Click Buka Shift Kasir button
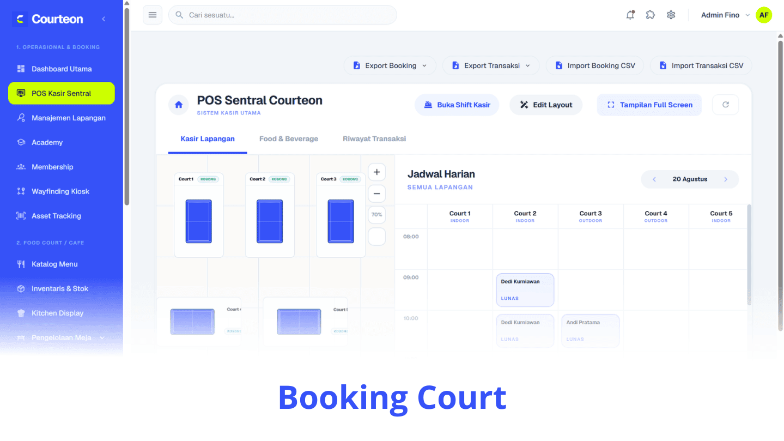The image size is (784, 441). pyautogui.click(x=457, y=105)
